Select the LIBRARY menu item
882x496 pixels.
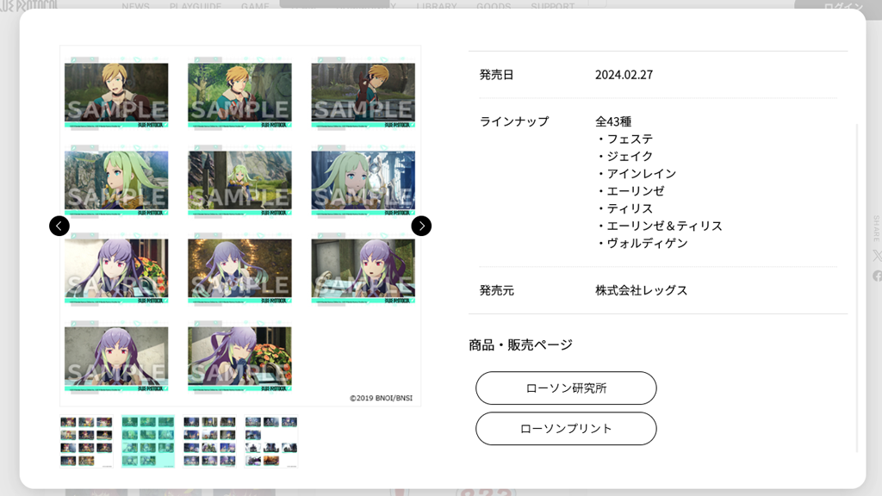pos(436,6)
